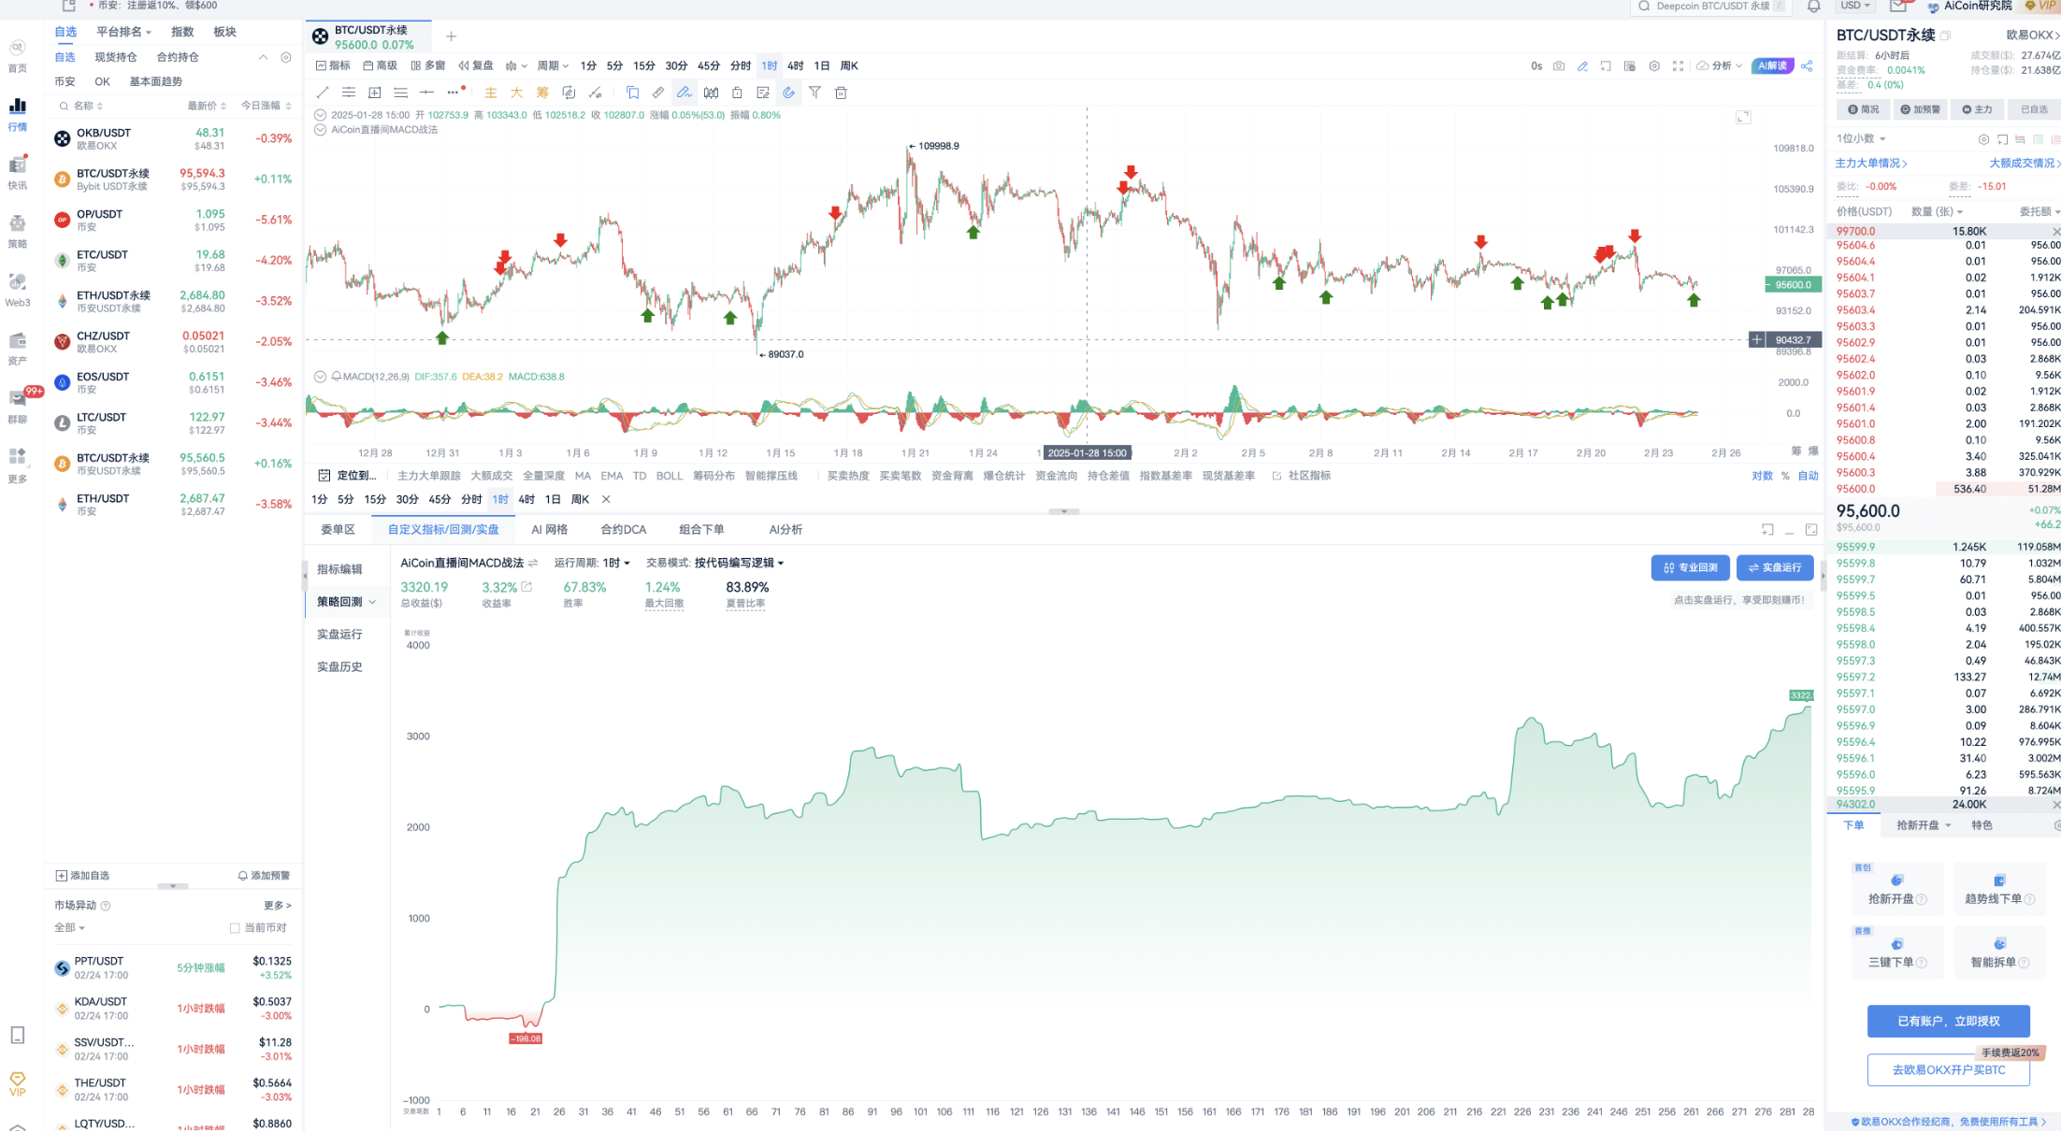The image size is (2061, 1131).
Task: Open the USD currency dropdown
Action: tap(1854, 7)
